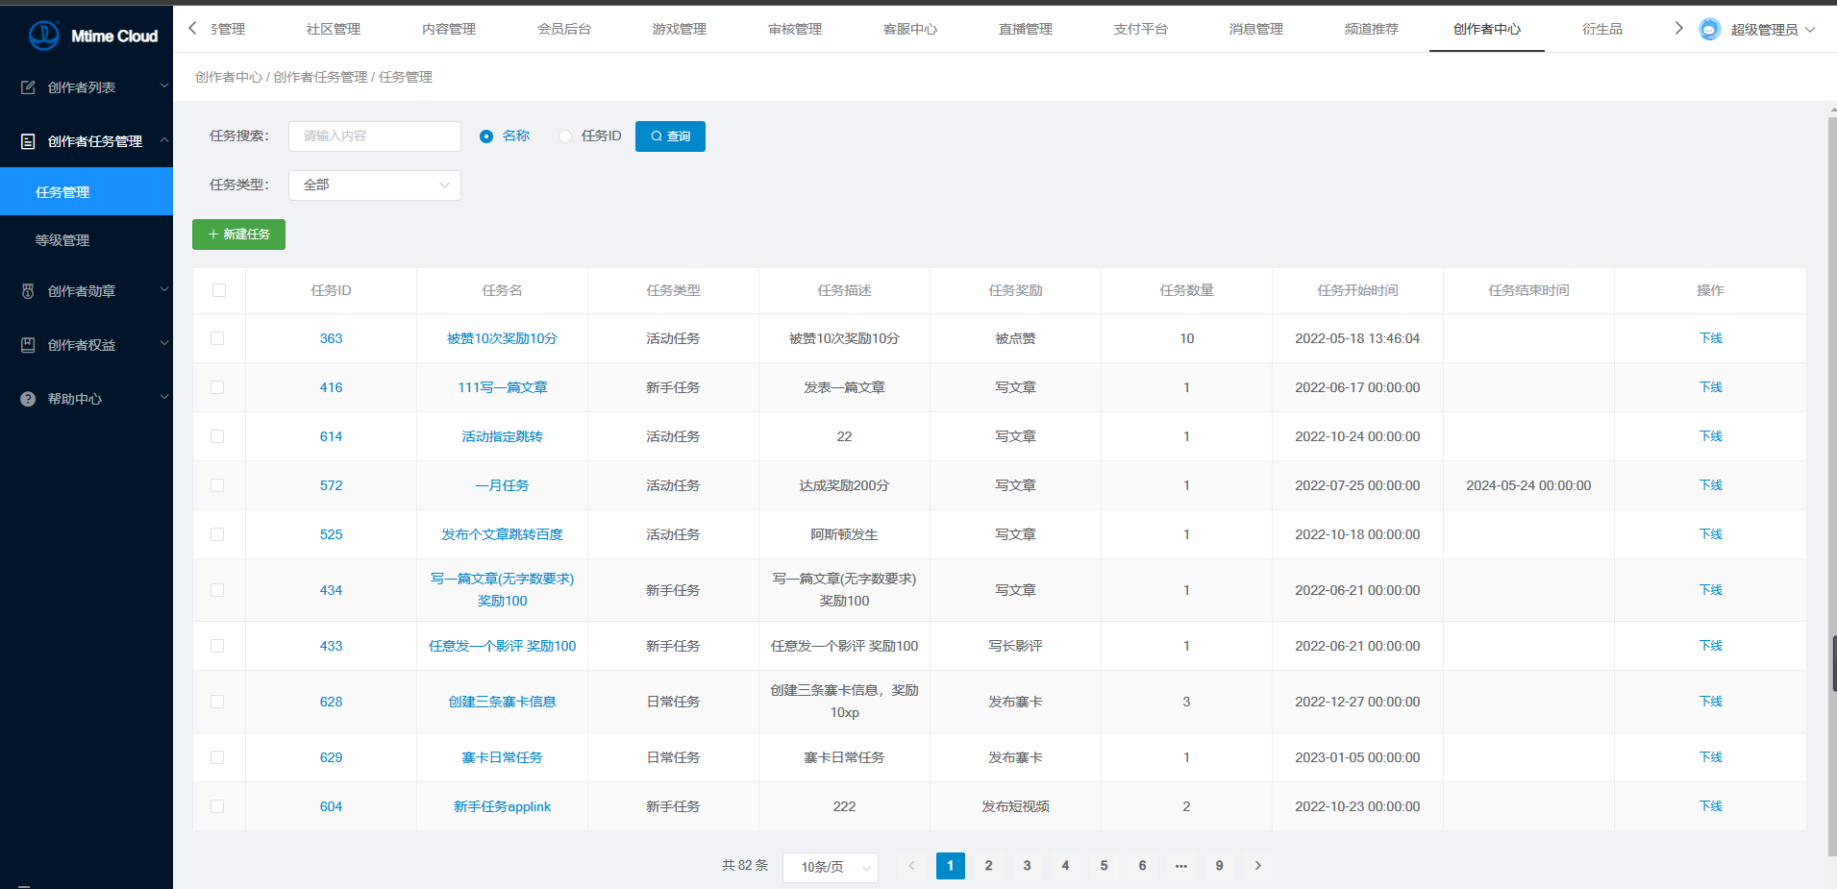Check the row checkbox for task 363
The image size is (1837, 889).
click(217, 338)
